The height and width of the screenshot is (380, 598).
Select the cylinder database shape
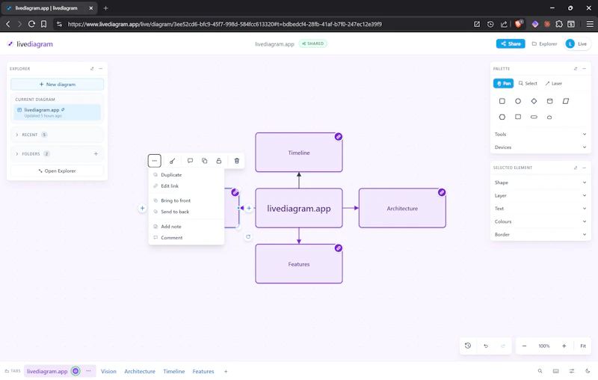549,101
